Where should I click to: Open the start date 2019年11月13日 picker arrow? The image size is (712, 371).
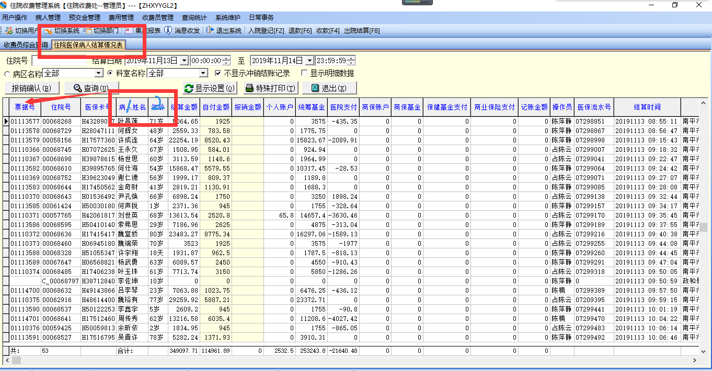tap(183, 61)
